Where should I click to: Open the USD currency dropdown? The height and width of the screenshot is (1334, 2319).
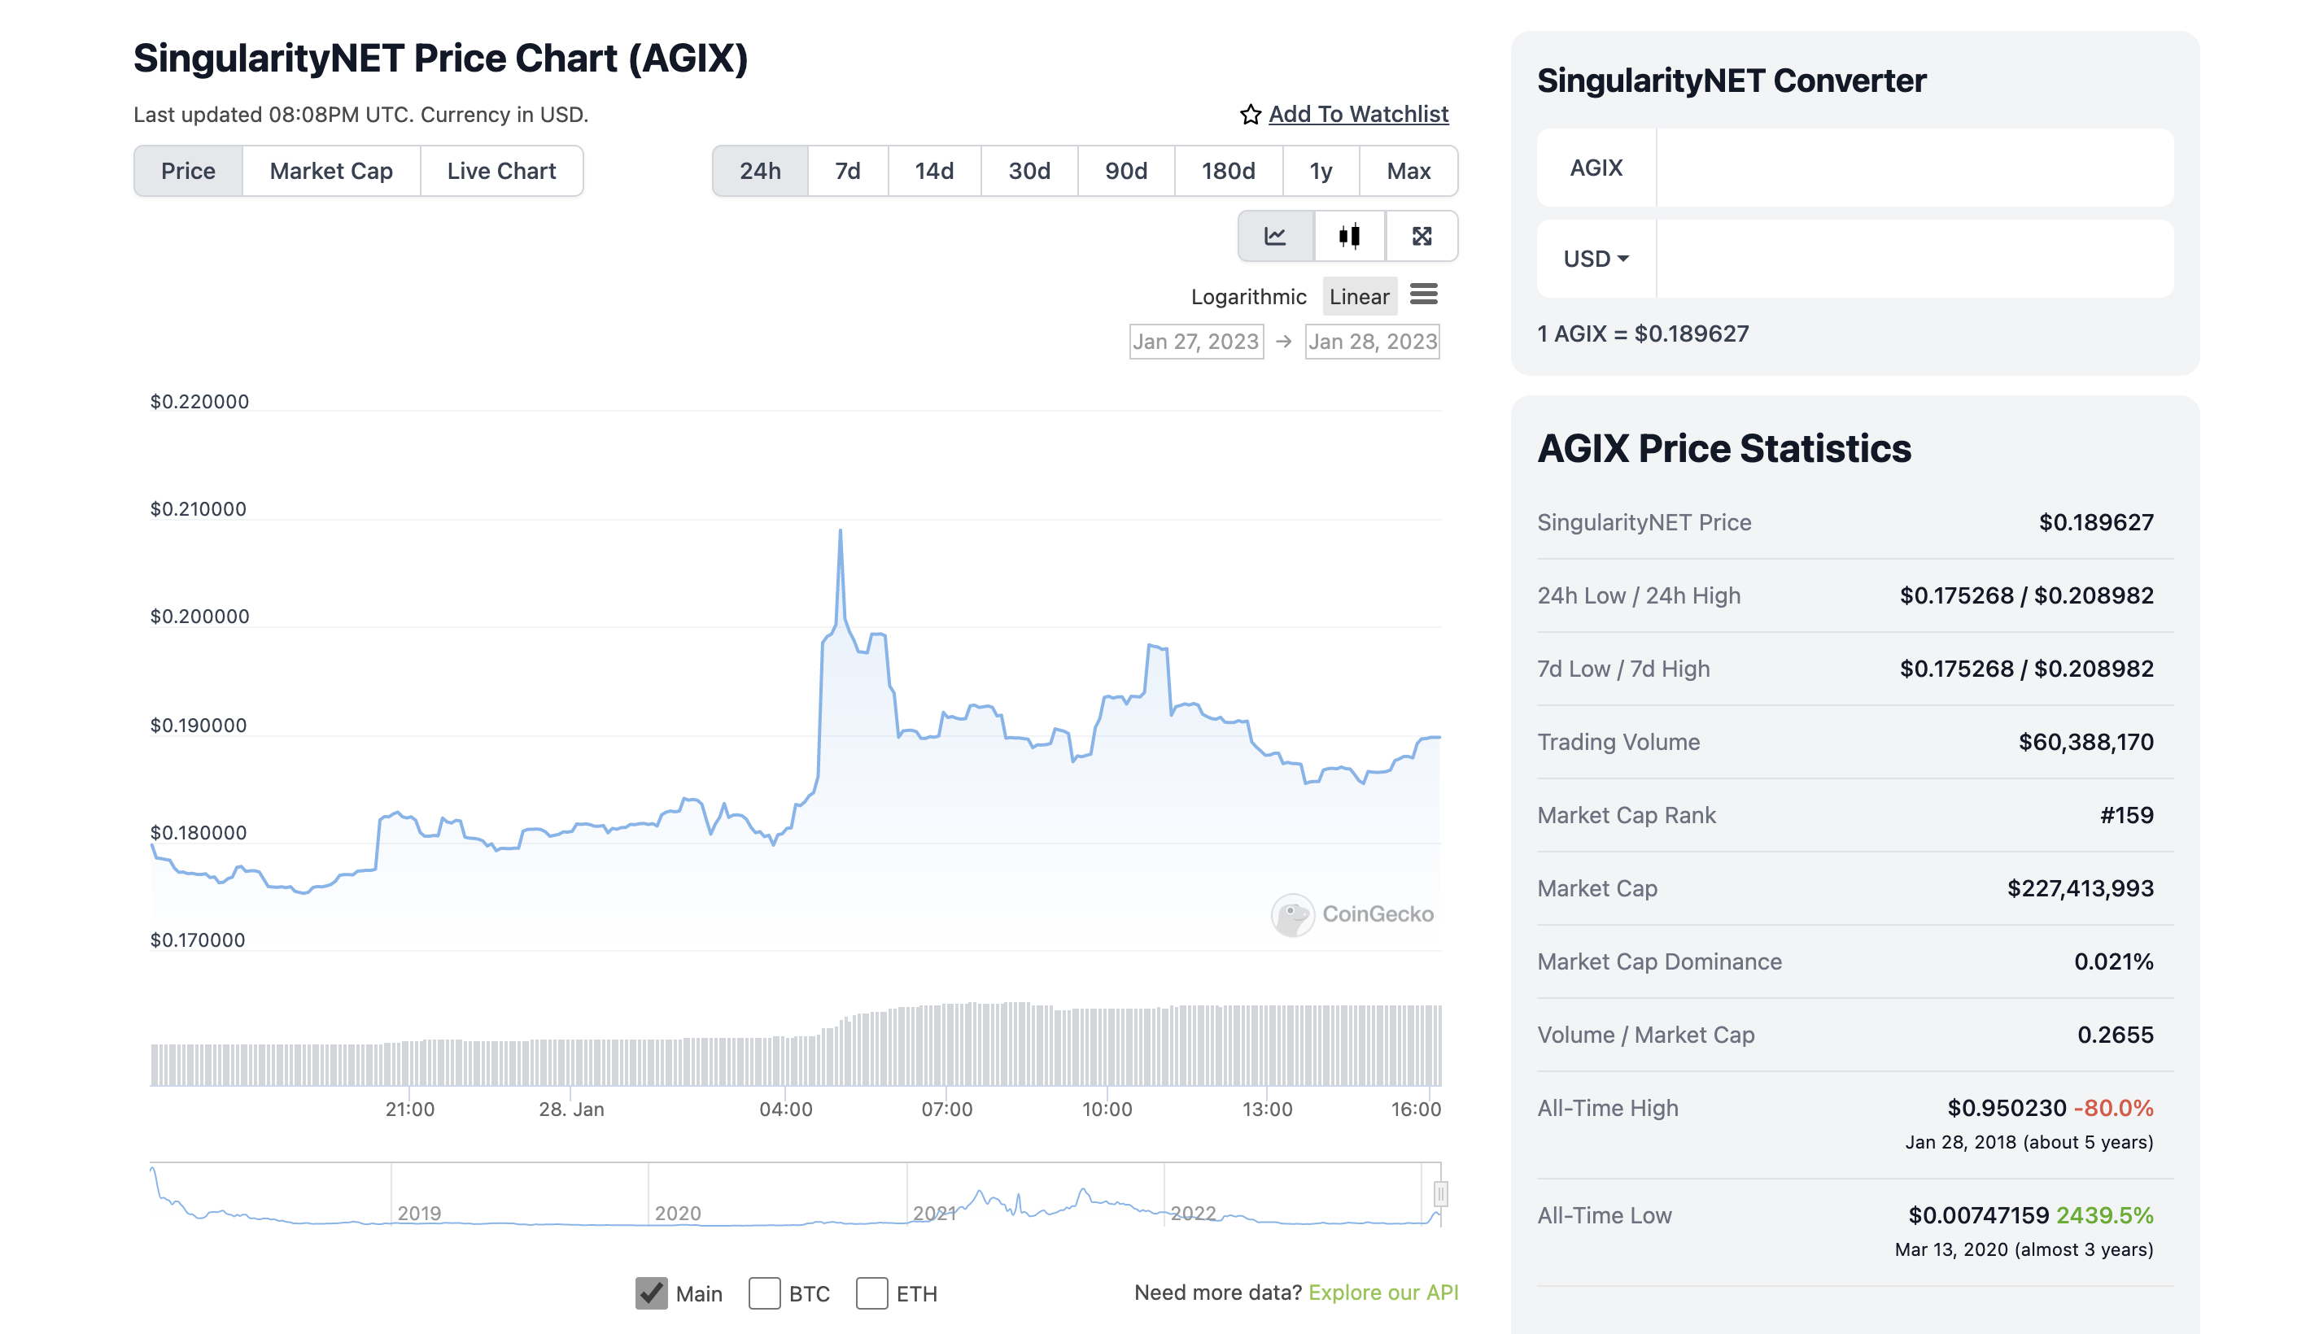[x=1595, y=259]
